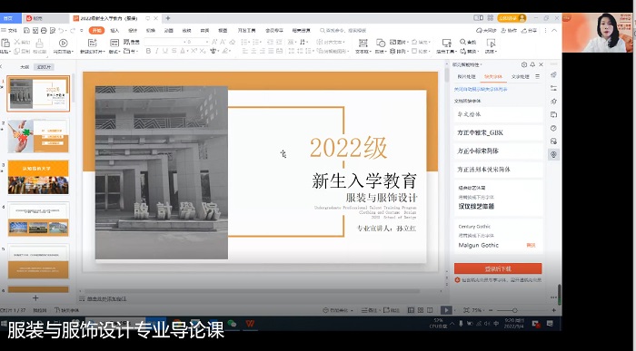Image resolution: width=636 pixels, height=351 pixels.
Task: Click the Bold formatting icon
Action: 148,51
